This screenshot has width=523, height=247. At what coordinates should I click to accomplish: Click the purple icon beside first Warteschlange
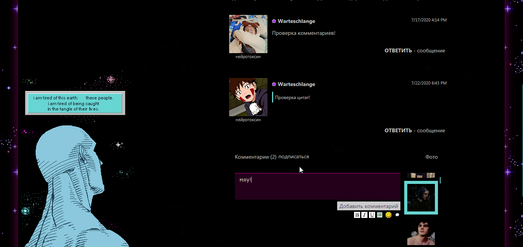(x=274, y=21)
